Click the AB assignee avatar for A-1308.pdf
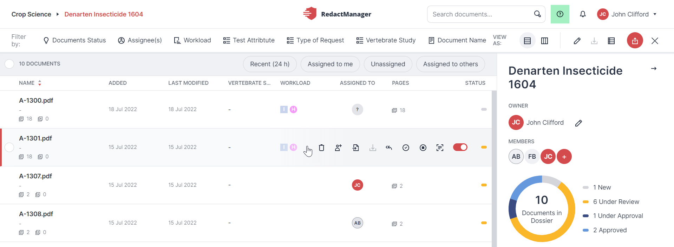 (x=357, y=223)
